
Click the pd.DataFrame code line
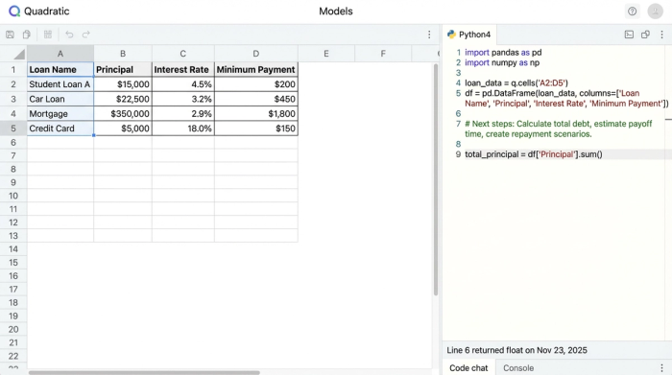566,99
